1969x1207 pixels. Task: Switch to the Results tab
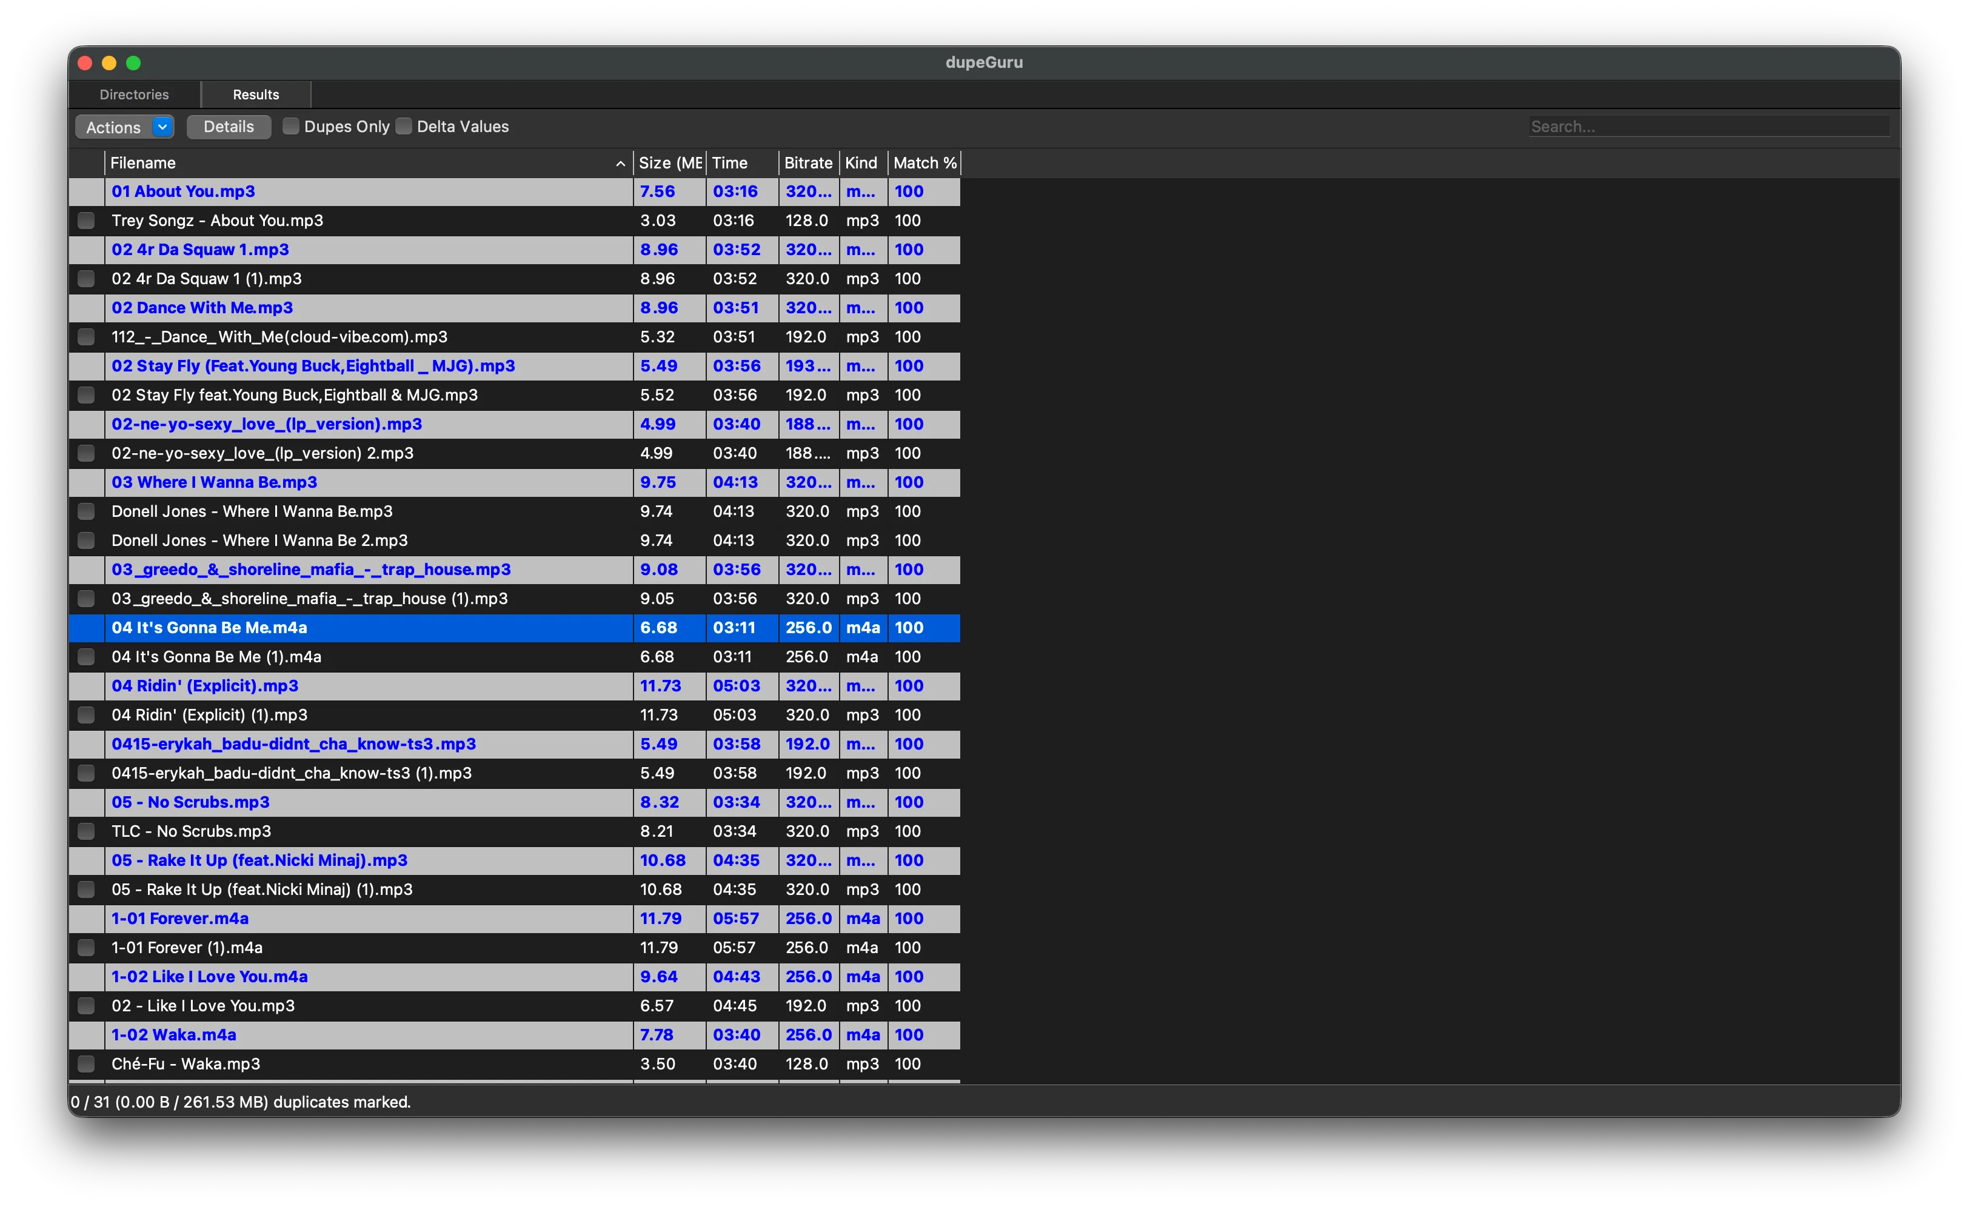256,95
